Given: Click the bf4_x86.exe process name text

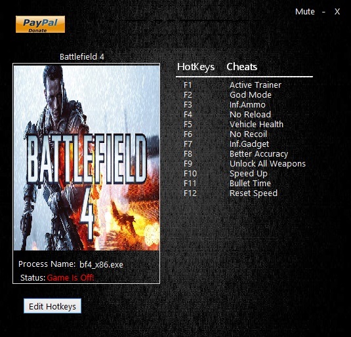Looking at the screenshot, I should [101, 265].
